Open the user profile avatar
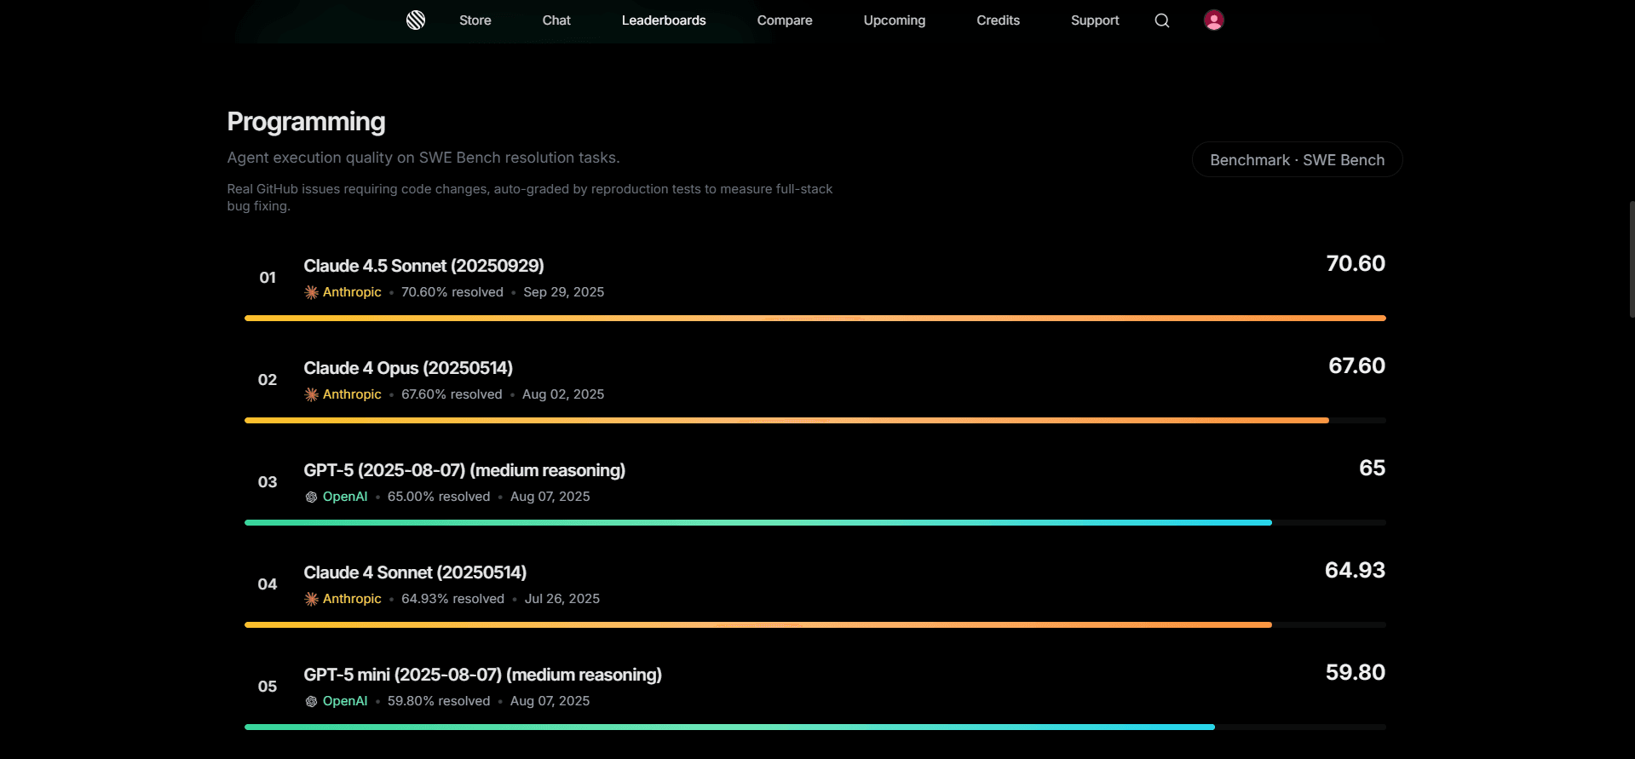This screenshot has height=759, width=1635. [1214, 20]
